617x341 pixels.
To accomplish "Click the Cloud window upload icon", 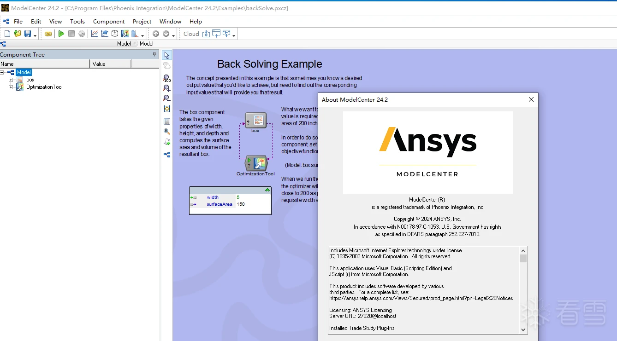I will pos(216,34).
